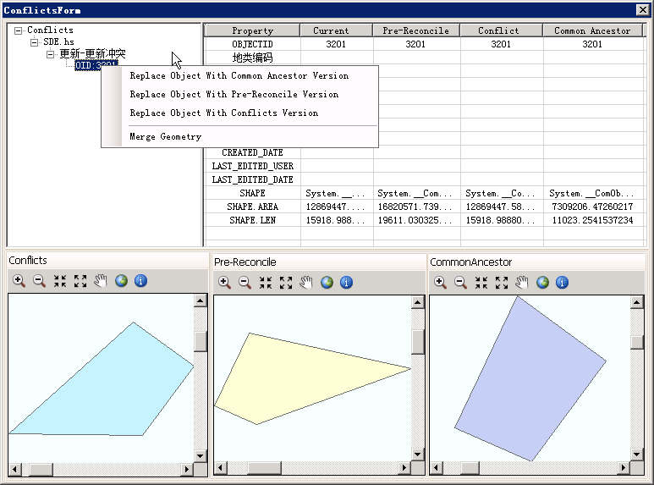Collapse the Conflicts root tree node
The height and width of the screenshot is (485, 654).
(18, 30)
